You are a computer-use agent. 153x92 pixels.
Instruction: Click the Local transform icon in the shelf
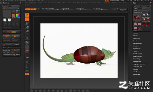(x=27, y=57)
